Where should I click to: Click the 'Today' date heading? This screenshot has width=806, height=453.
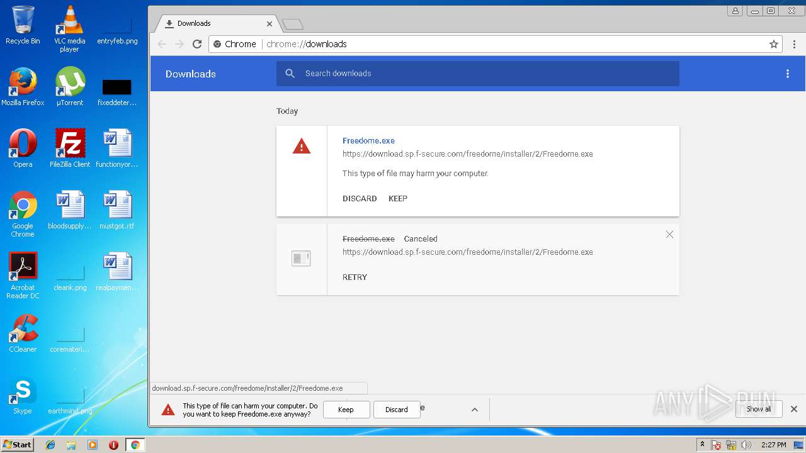[287, 111]
